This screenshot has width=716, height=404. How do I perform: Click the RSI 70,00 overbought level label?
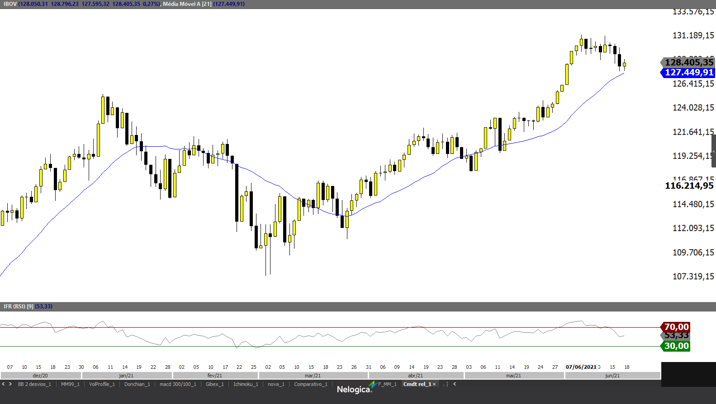pyautogui.click(x=676, y=327)
